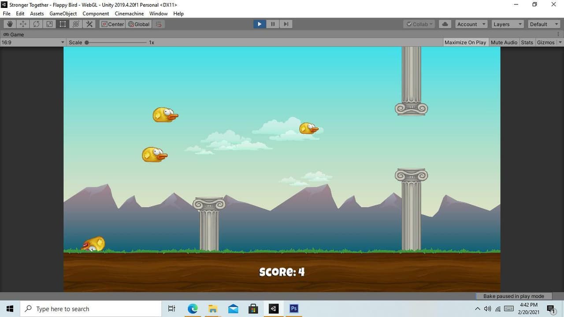Click the SCORE: 4 text
This screenshot has width=564, height=317.
282,272
